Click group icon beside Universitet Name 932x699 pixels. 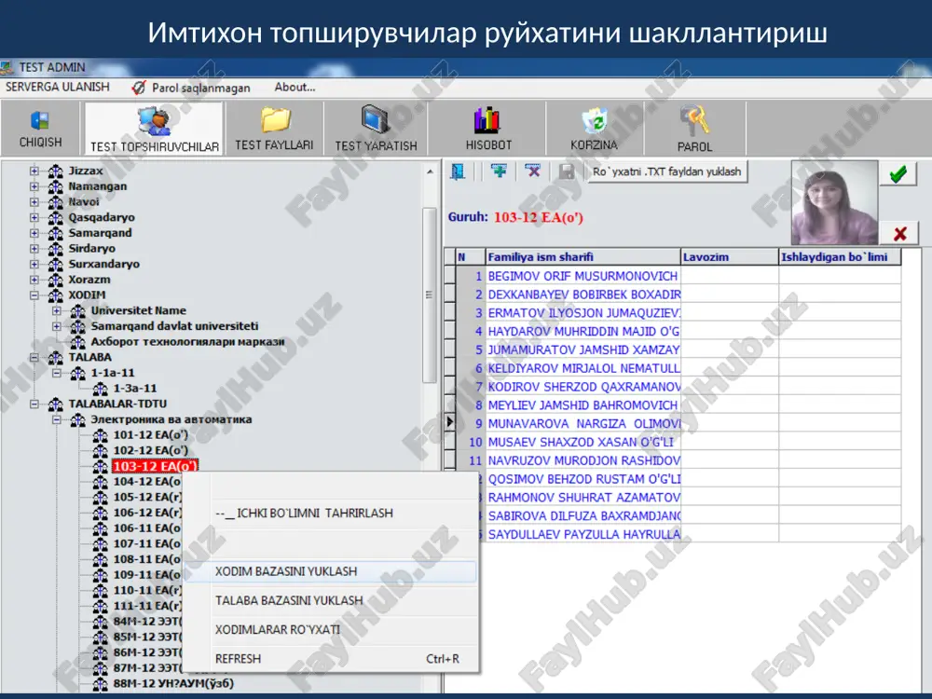coord(78,311)
